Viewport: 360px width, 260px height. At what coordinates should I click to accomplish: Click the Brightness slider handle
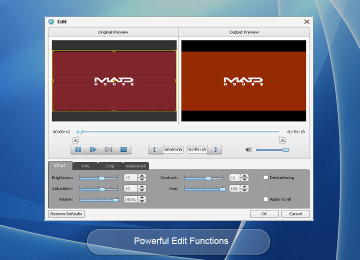pos(101,178)
